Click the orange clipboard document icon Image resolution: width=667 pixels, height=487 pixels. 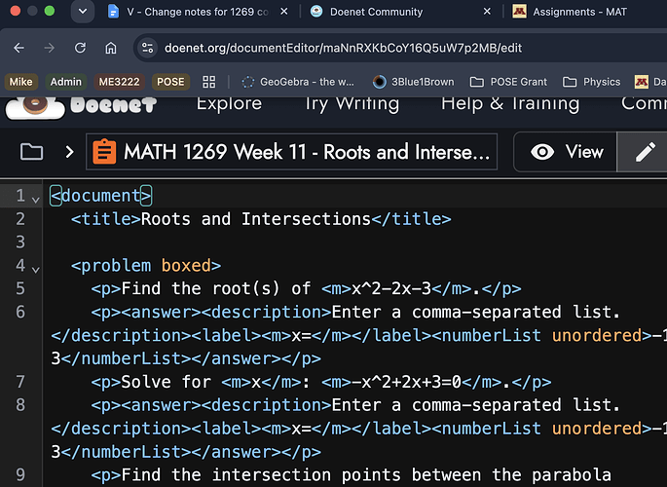[104, 151]
